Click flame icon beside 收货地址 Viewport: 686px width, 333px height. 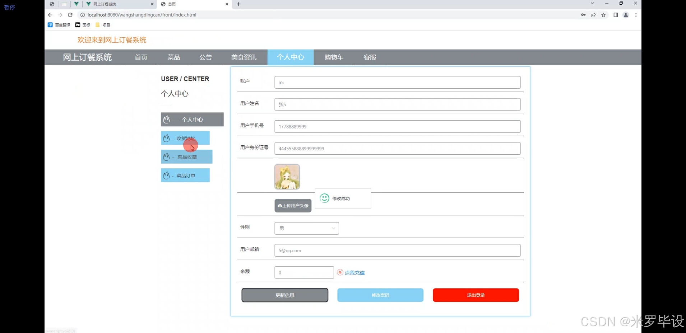pos(166,138)
